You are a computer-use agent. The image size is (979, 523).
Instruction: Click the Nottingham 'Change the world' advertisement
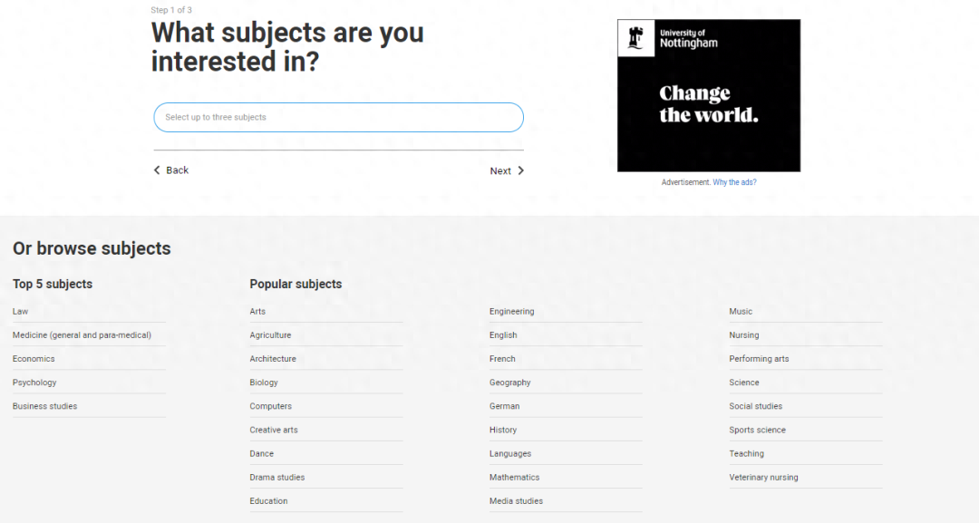coord(708,104)
